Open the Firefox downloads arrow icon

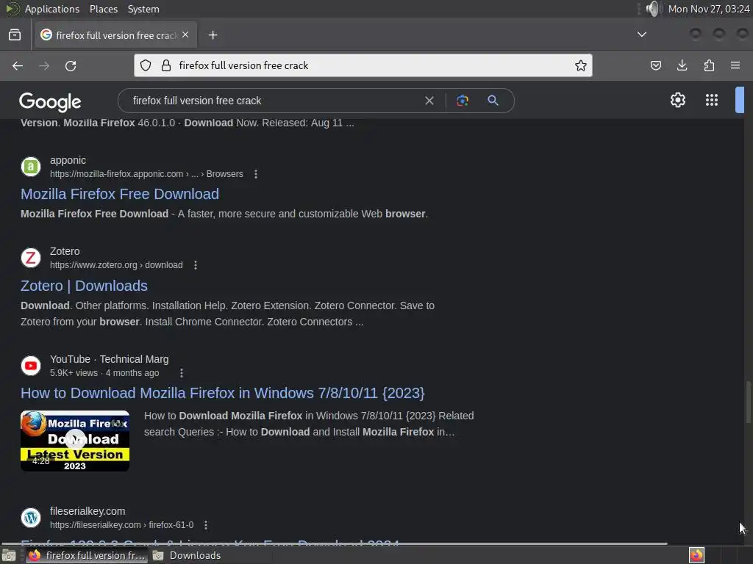pyautogui.click(x=682, y=65)
